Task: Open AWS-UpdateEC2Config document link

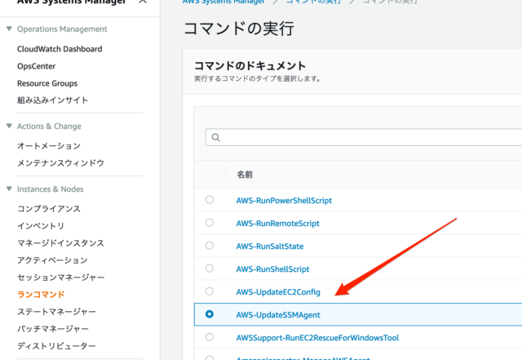Action: click(278, 292)
